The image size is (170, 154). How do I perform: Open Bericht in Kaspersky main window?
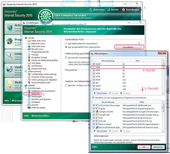point(113,10)
